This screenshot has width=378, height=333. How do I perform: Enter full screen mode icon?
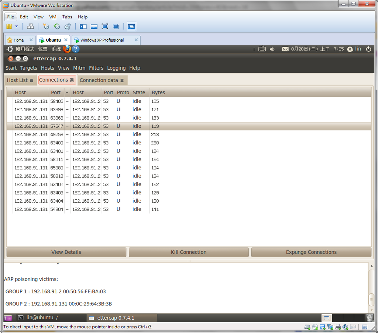tap(105, 27)
